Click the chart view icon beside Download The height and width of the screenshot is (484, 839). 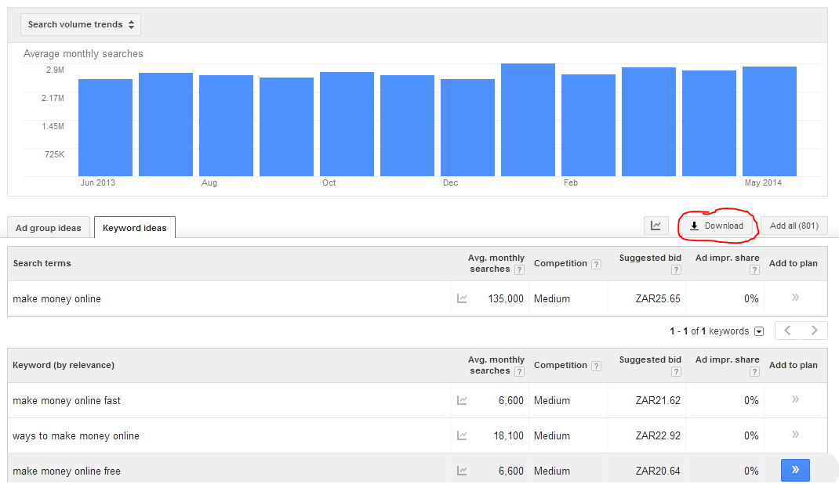coord(656,226)
